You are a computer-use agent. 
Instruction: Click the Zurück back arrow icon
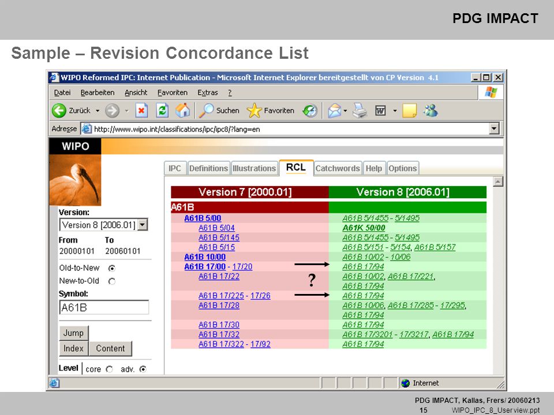[59, 111]
